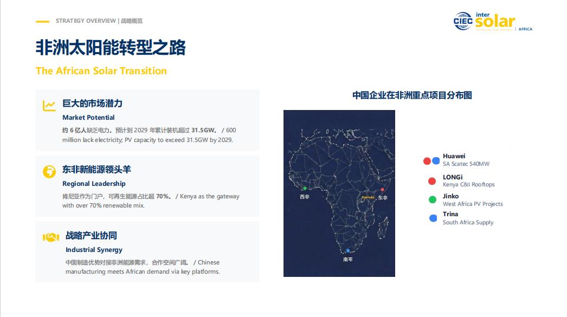Click the Nairobi label on the map
The width and height of the screenshot is (567, 317).
[x=368, y=197]
